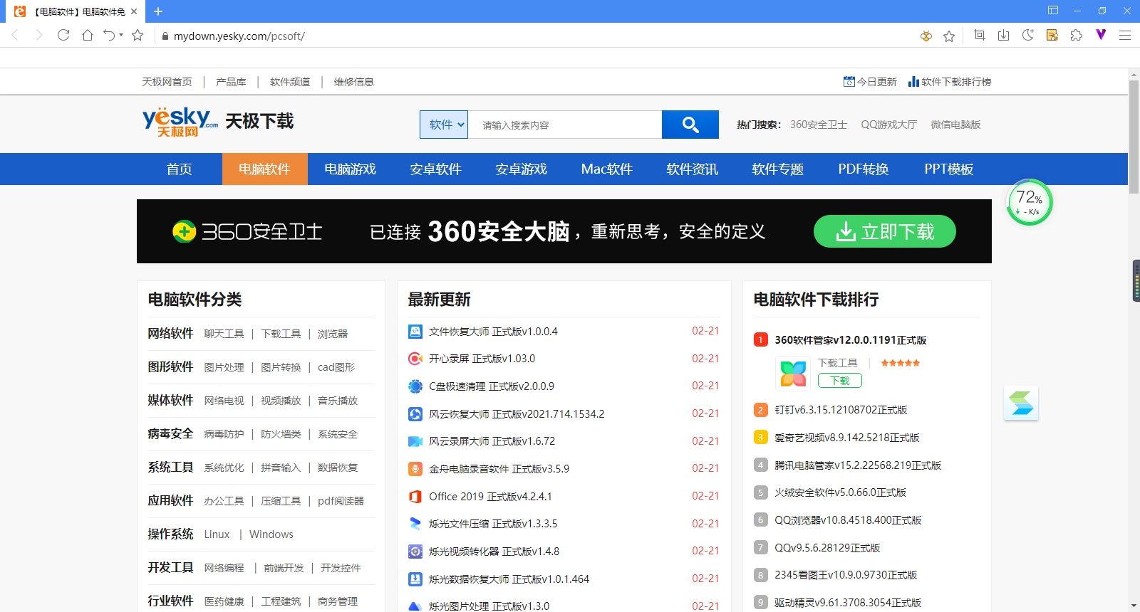Click the favorites star right of address bar

click(x=949, y=36)
